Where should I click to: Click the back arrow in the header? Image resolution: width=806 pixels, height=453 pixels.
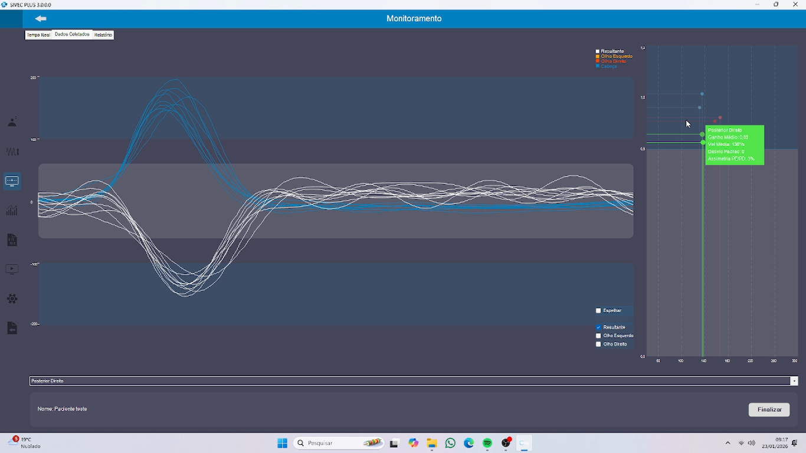click(41, 19)
